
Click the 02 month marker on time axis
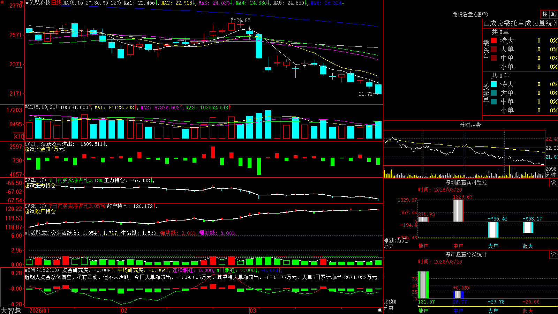coord(124,311)
